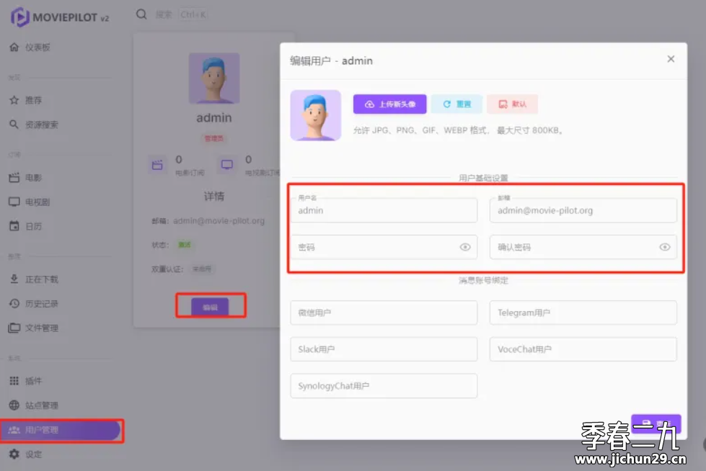Click 重置 reset avatar button
The width and height of the screenshot is (706, 471).
coord(456,104)
